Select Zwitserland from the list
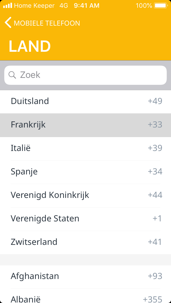The width and height of the screenshot is (171, 303). (x=34, y=242)
